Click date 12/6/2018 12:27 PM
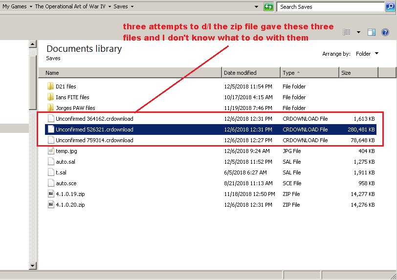 (x=248, y=140)
